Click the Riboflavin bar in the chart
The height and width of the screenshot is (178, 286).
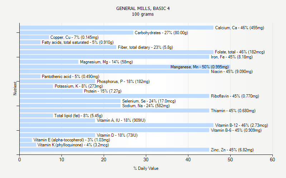point(114,96)
